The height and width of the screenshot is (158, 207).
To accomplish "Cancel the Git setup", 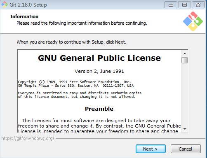I will [186, 149].
